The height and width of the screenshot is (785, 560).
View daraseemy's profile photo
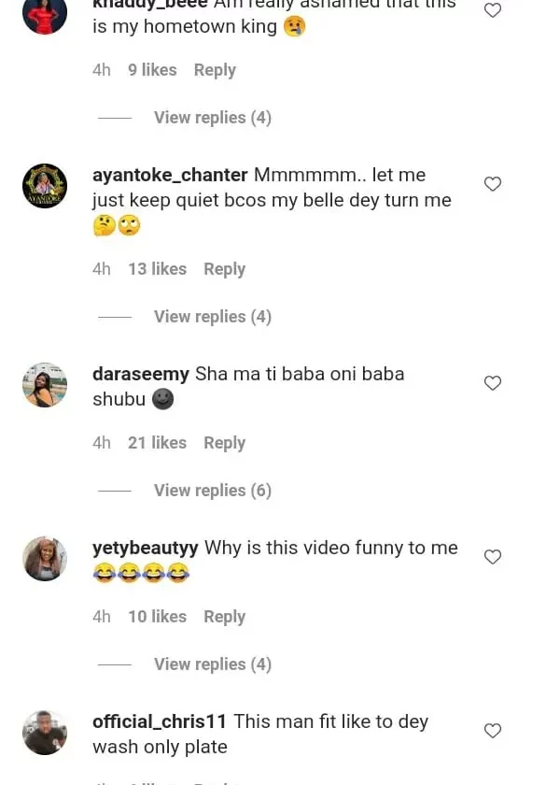click(45, 385)
